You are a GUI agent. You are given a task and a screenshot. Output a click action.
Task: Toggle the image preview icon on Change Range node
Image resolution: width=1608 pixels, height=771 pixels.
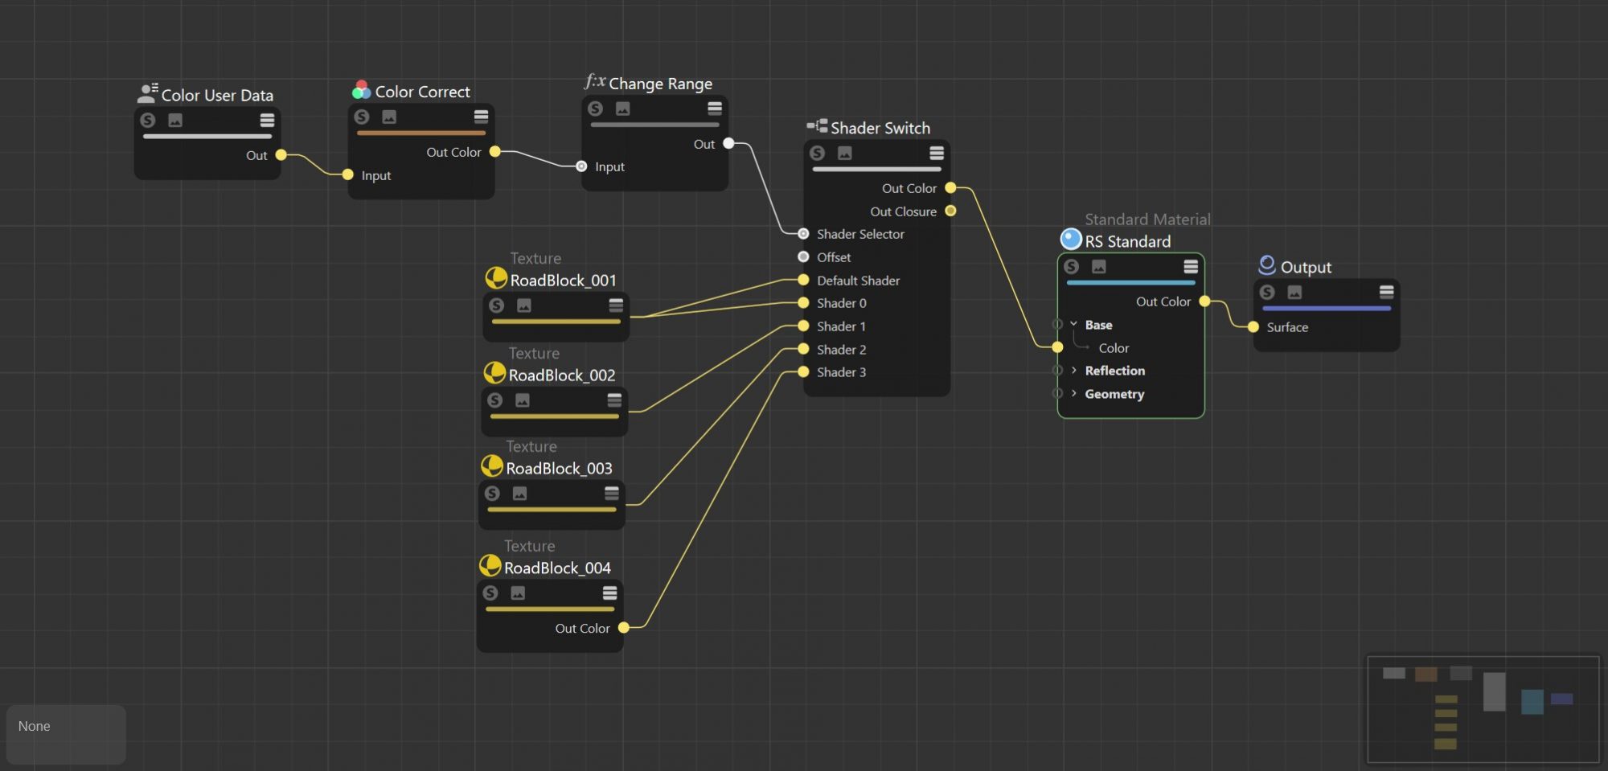click(x=623, y=109)
